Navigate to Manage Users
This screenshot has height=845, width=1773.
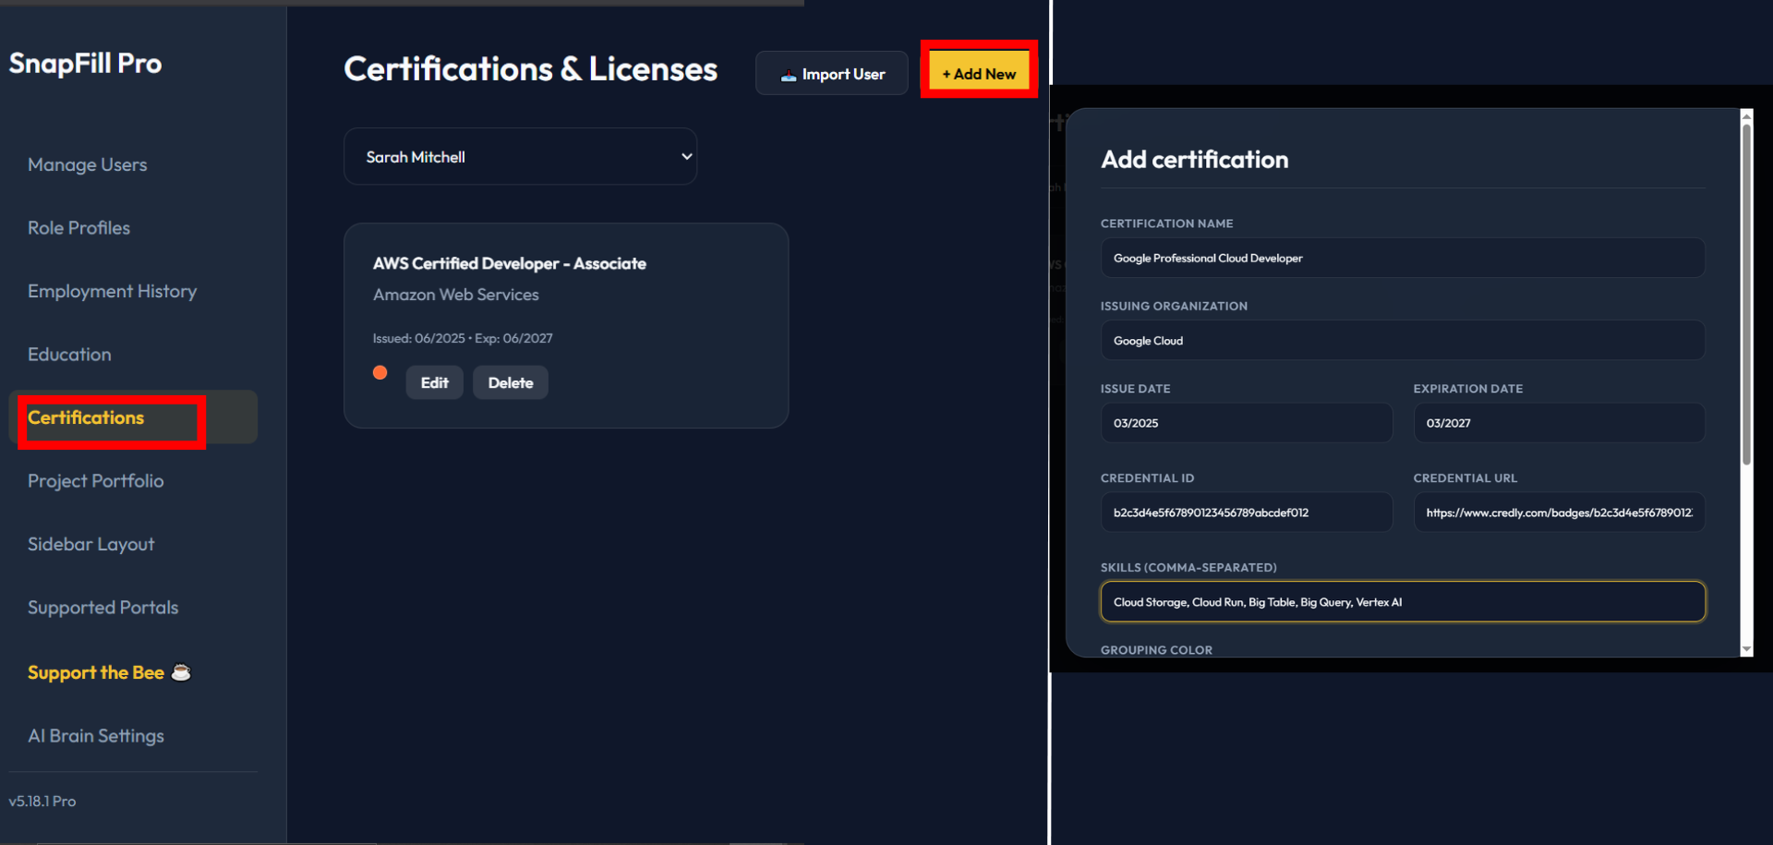point(87,164)
